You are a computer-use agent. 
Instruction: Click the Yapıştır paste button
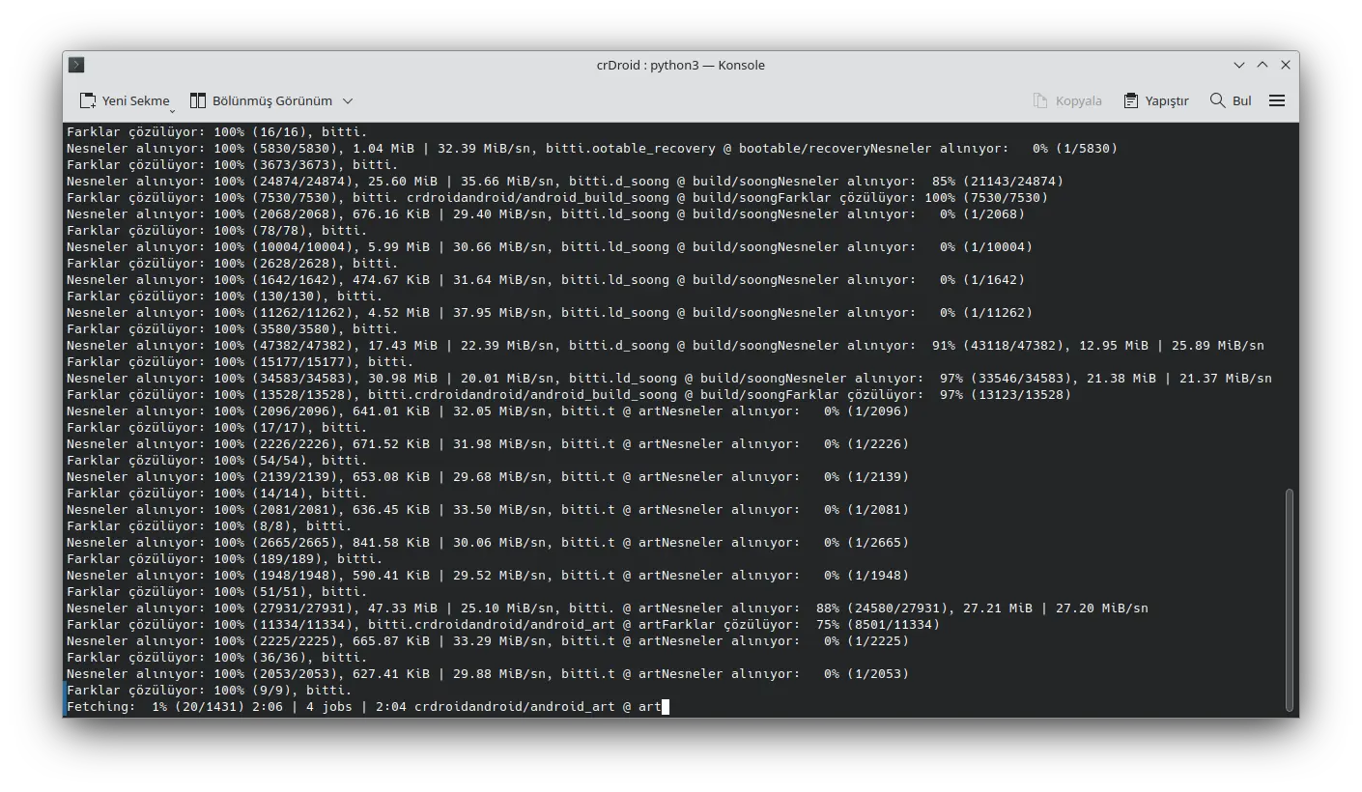(1155, 100)
